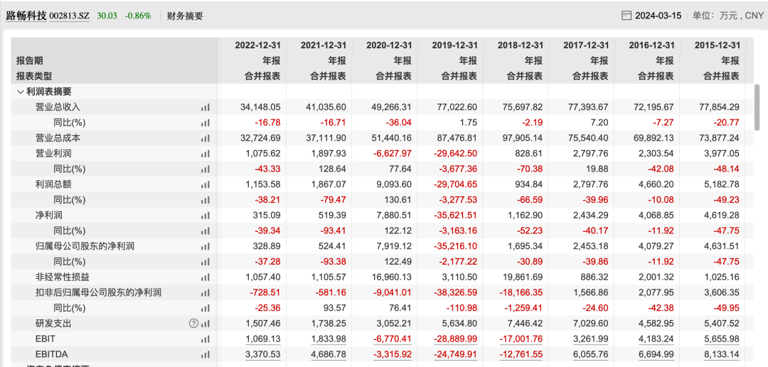Click chart icon beside 净利润 row

[x=205, y=215]
